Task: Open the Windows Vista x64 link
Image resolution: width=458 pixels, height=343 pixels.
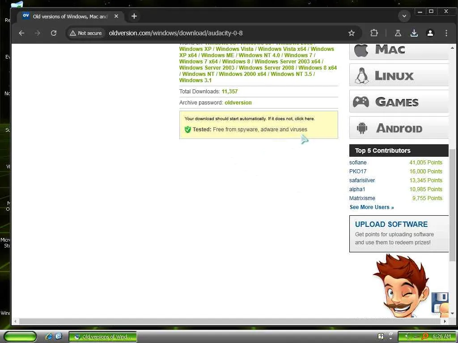Action: coord(282,49)
